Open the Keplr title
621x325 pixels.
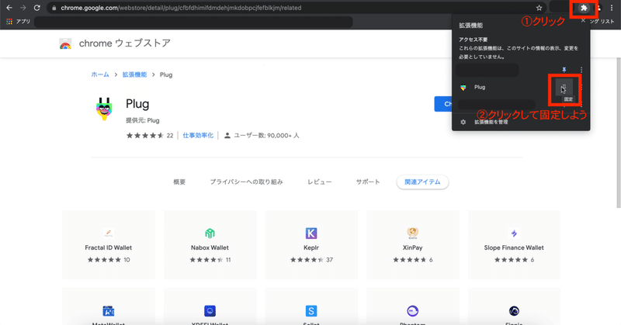[x=311, y=247]
